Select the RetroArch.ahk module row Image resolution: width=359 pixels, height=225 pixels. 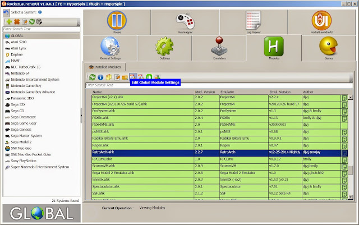tap(219, 153)
